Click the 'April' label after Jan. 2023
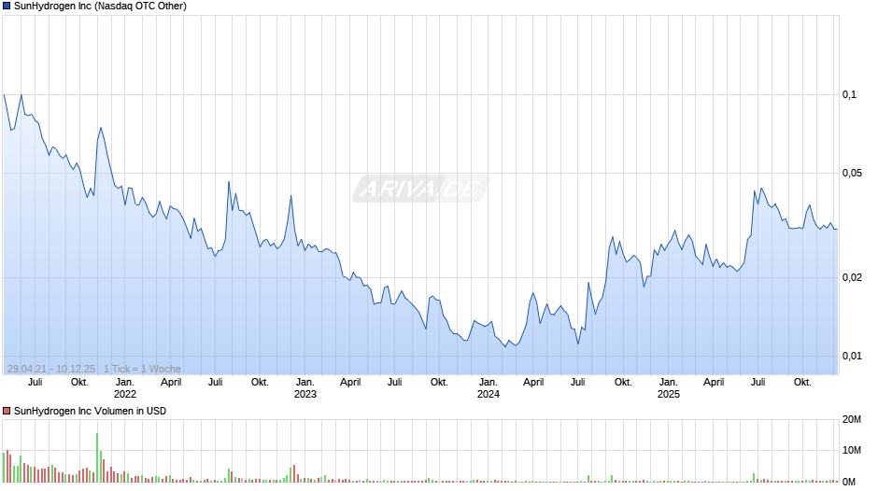Image resolution: width=878 pixels, height=491 pixels. coord(350,382)
